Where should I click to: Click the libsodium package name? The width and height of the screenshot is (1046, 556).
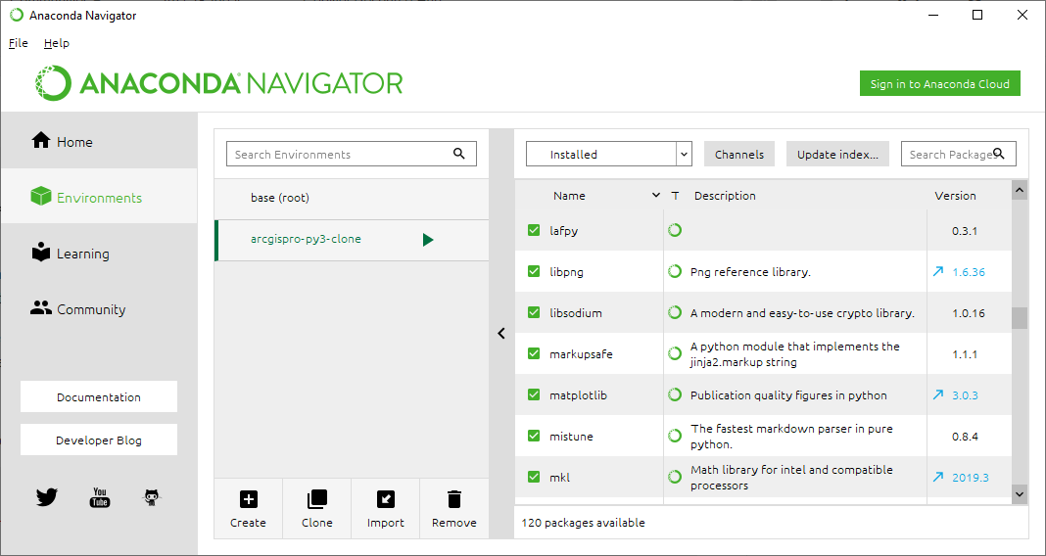point(576,312)
